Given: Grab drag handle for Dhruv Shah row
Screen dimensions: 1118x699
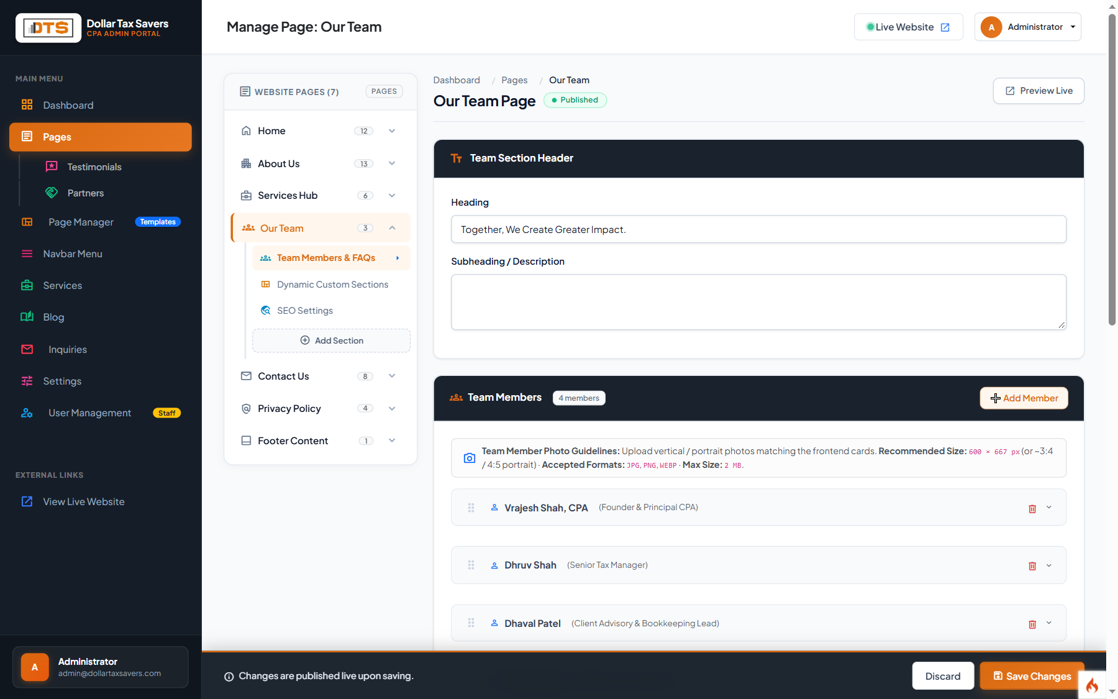Looking at the screenshot, I should tap(471, 565).
